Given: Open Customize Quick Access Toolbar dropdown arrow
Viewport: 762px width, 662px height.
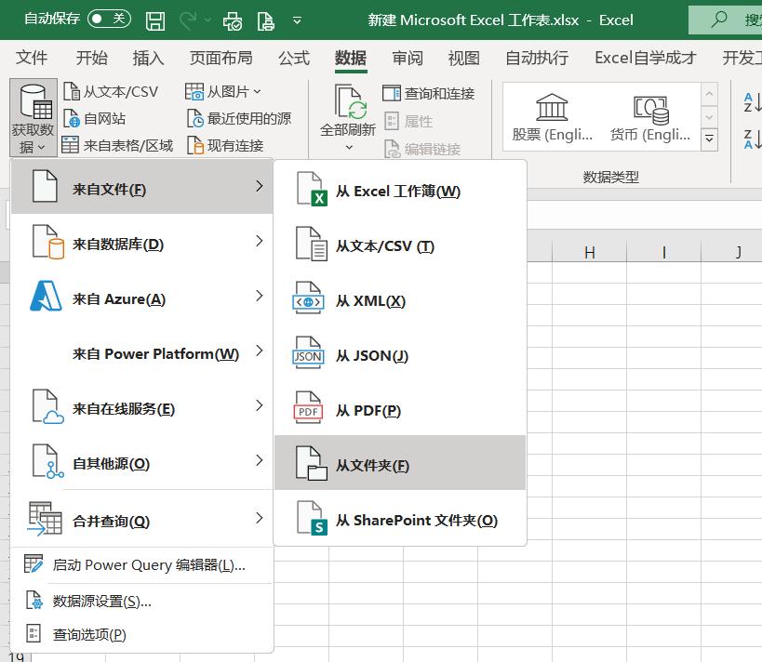Looking at the screenshot, I should [x=297, y=20].
